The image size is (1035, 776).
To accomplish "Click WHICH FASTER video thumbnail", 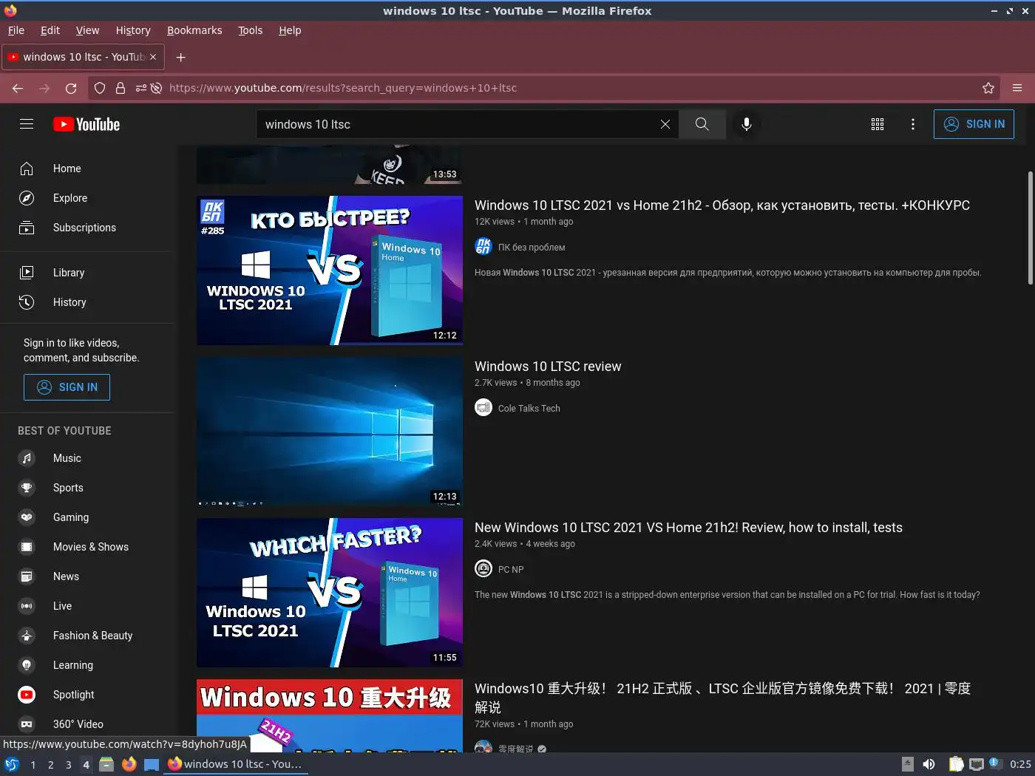I will click(330, 593).
